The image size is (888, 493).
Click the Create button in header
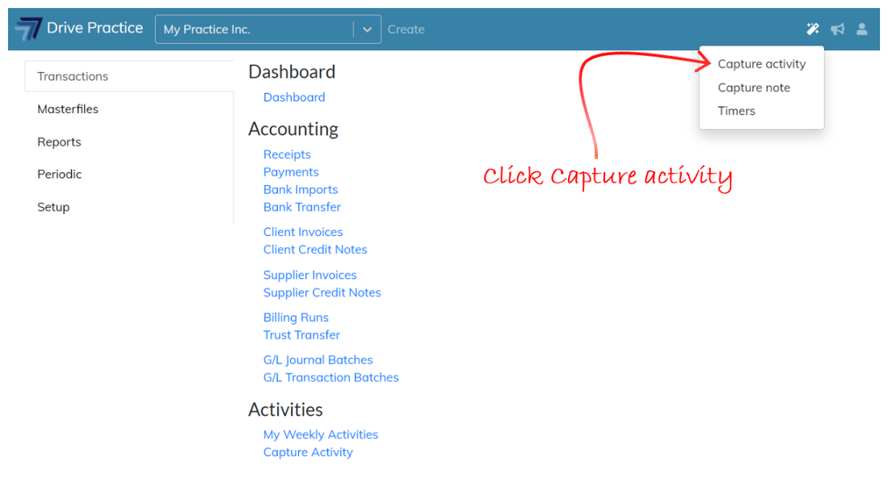406,29
